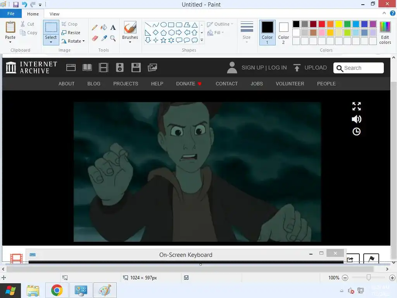Switch to the Home tab
The width and height of the screenshot is (397, 298).
point(33,14)
